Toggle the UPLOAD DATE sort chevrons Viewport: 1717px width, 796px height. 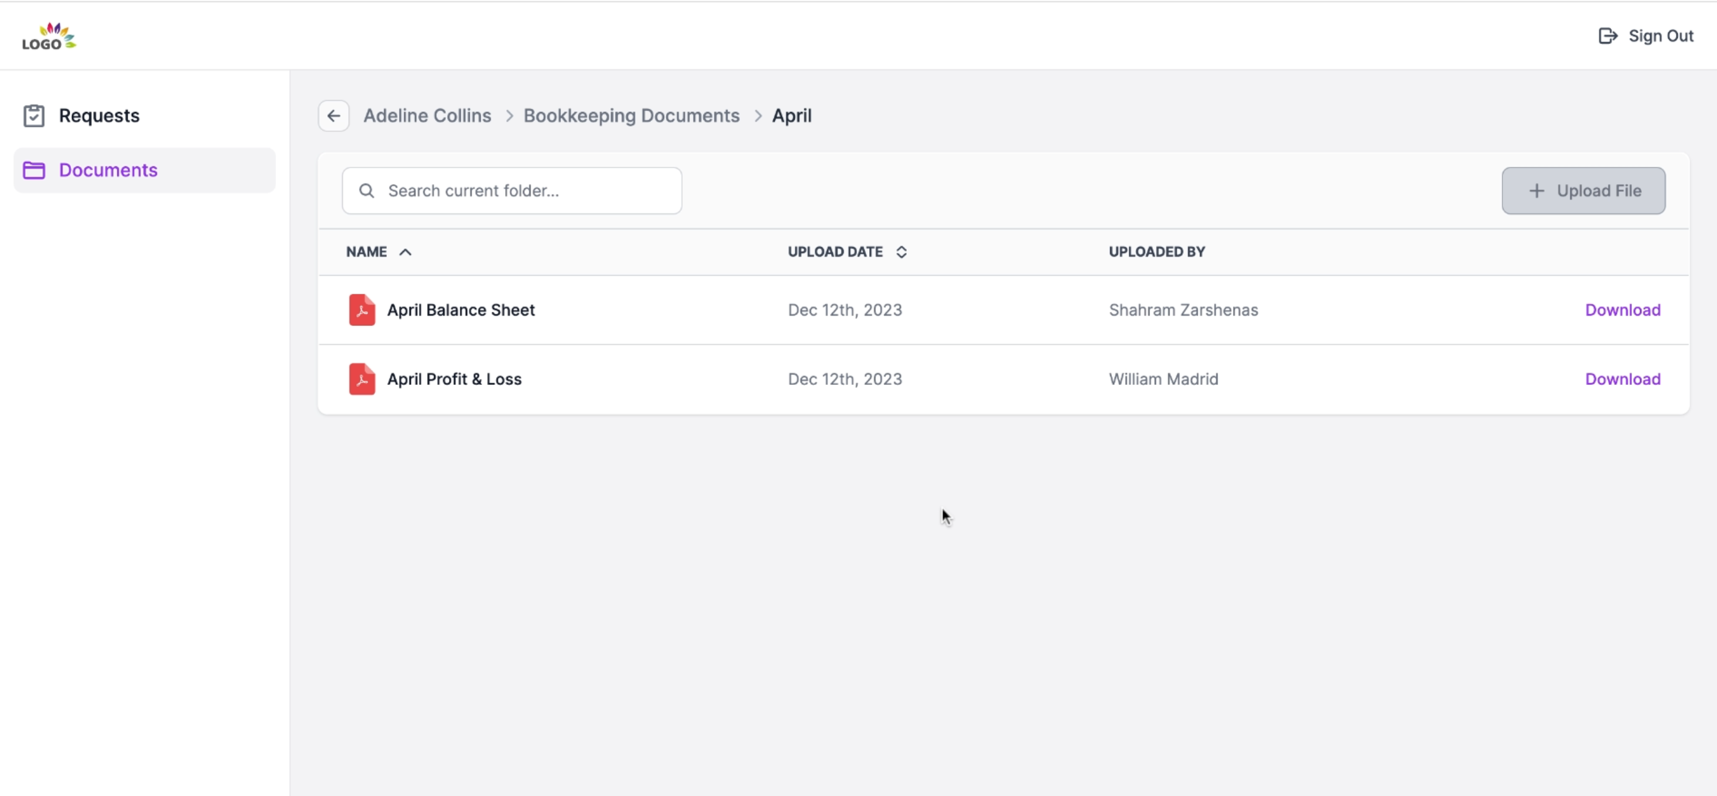(901, 252)
